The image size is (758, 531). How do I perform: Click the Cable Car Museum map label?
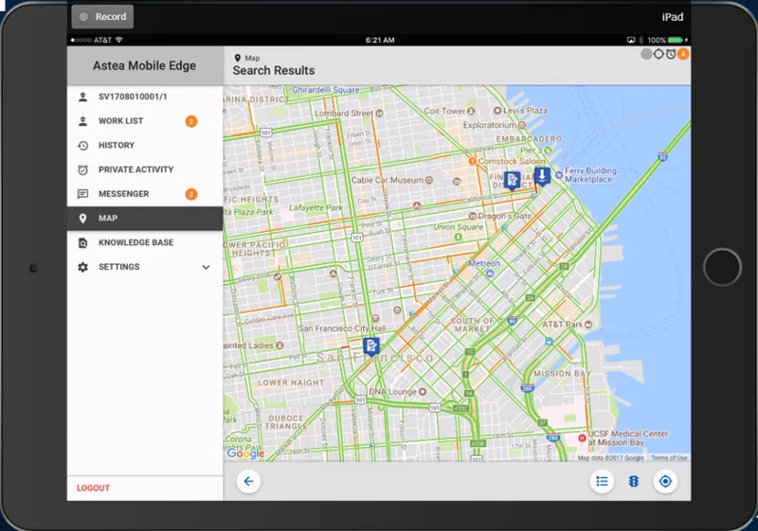[x=388, y=180]
